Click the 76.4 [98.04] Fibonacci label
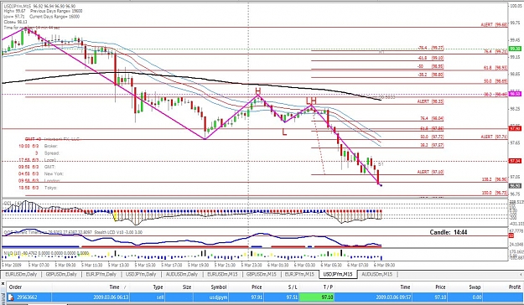 (x=432, y=118)
